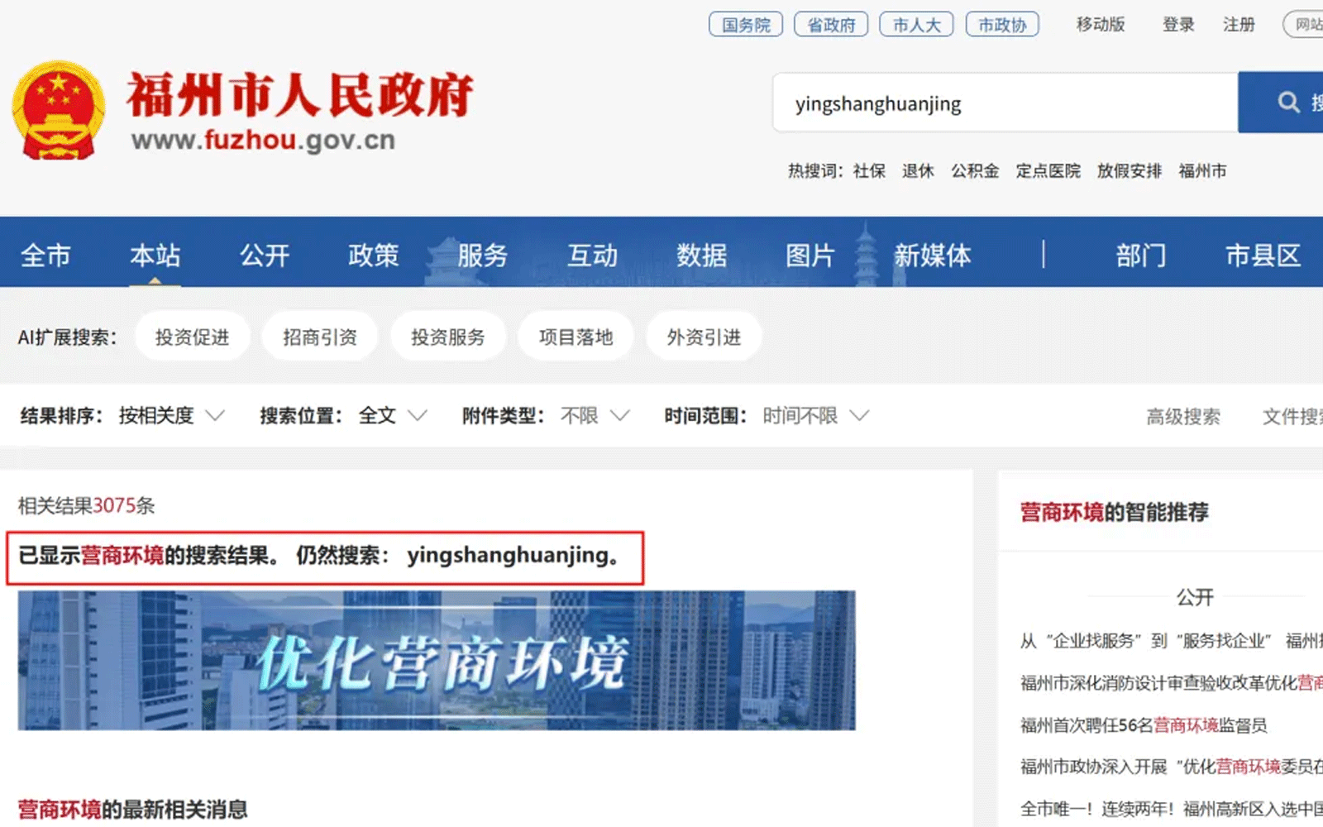Open the 时间不限 time range dropdown
The width and height of the screenshot is (1323, 827).
coord(814,415)
